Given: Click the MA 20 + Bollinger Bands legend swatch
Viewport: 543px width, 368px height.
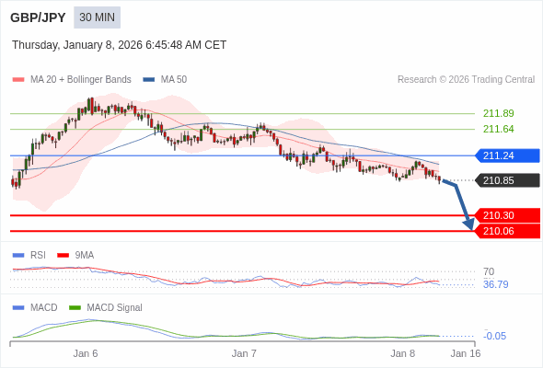Looking at the screenshot, I should pos(18,80).
